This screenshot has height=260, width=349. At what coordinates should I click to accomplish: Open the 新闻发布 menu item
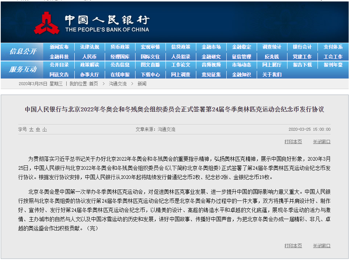[x=59, y=47]
